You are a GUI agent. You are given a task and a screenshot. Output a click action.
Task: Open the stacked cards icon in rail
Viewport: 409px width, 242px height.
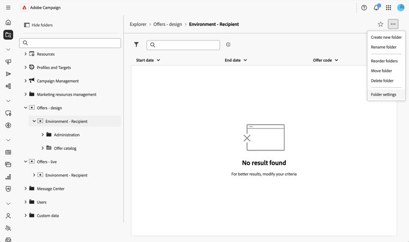coord(8,164)
